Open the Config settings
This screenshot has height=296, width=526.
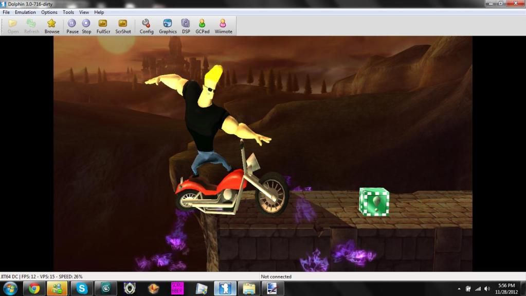tap(146, 26)
